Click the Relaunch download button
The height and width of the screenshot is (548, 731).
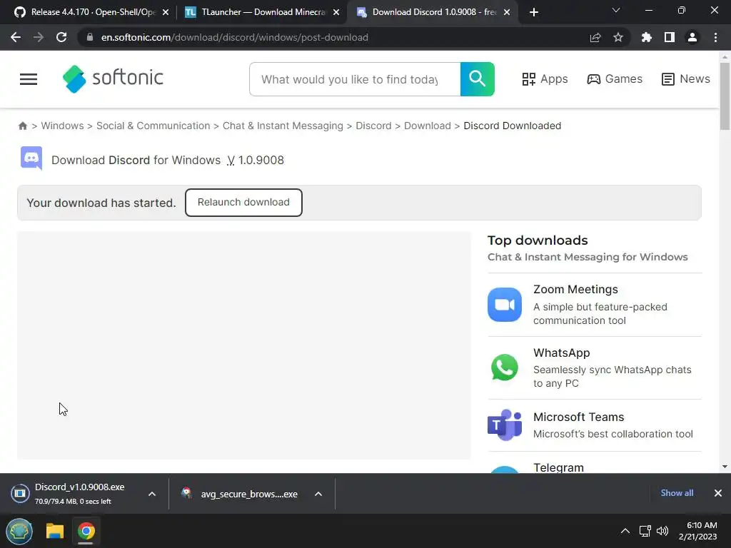click(243, 202)
